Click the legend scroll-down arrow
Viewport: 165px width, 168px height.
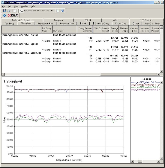161,158
